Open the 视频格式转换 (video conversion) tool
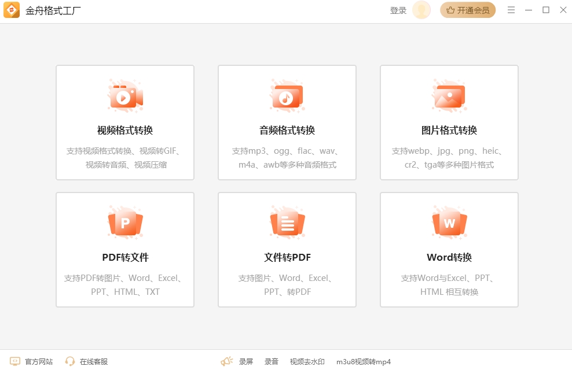572x370 pixels. pos(124,123)
